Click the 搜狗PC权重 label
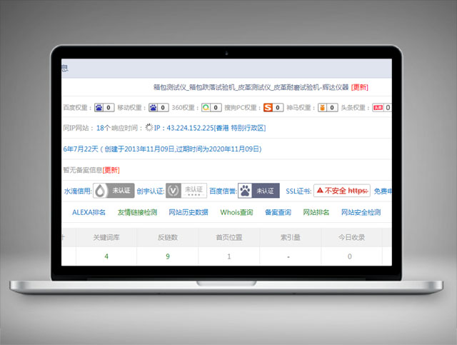This screenshot has height=345, width=457. pyautogui.click(x=243, y=108)
